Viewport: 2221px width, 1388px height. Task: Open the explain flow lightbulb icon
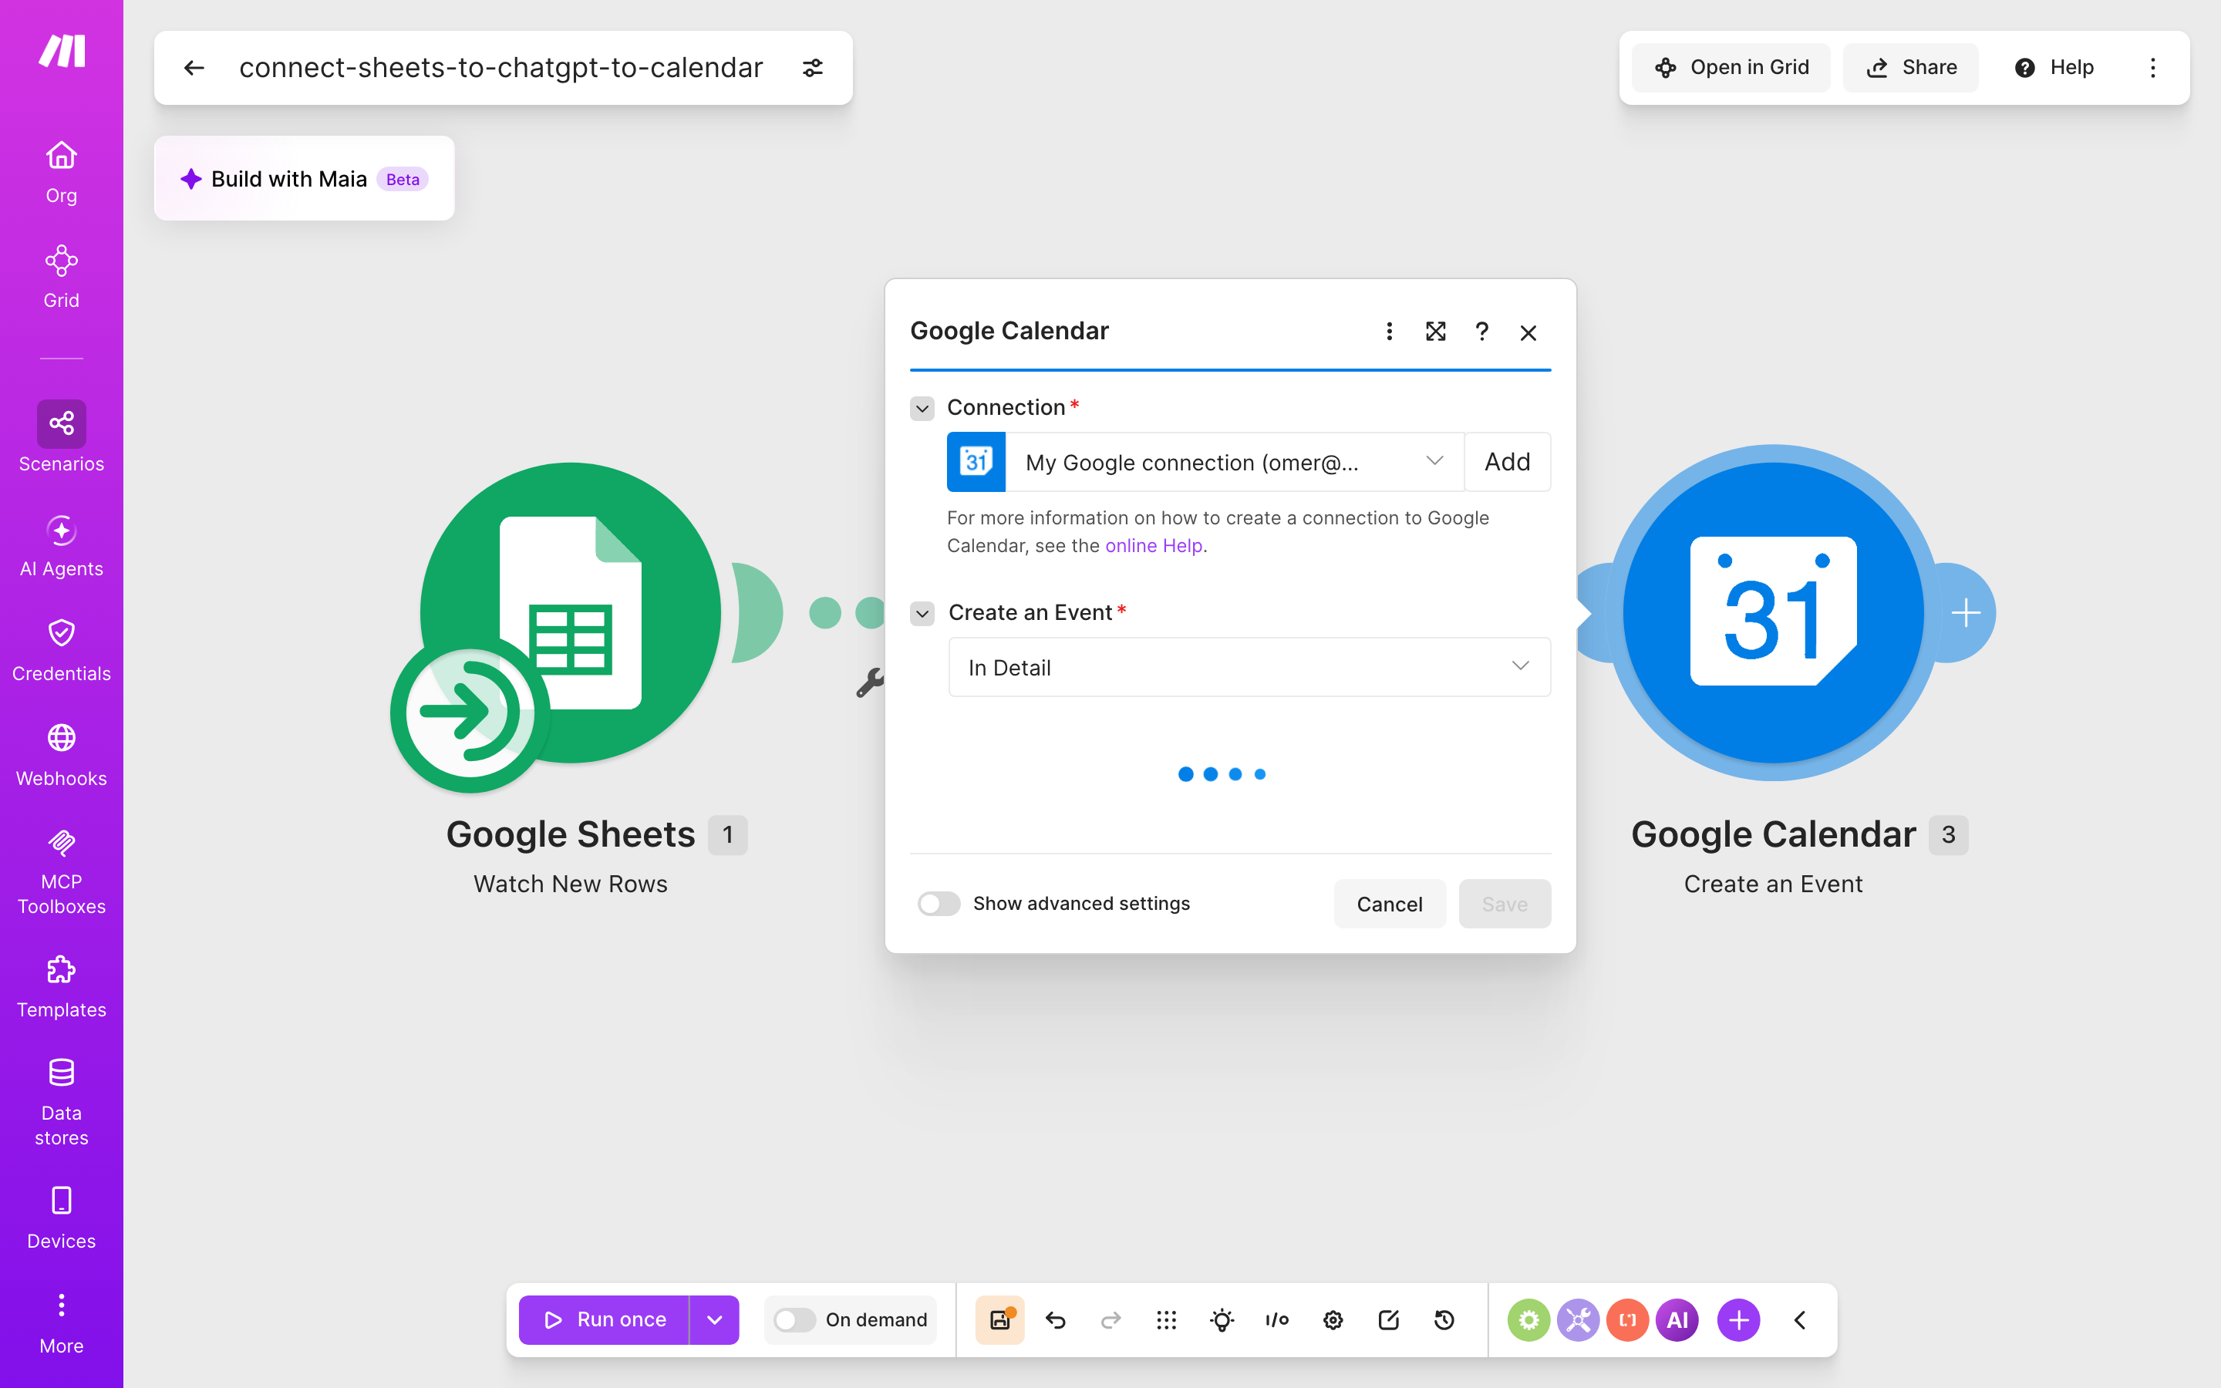pyautogui.click(x=1222, y=1319)
